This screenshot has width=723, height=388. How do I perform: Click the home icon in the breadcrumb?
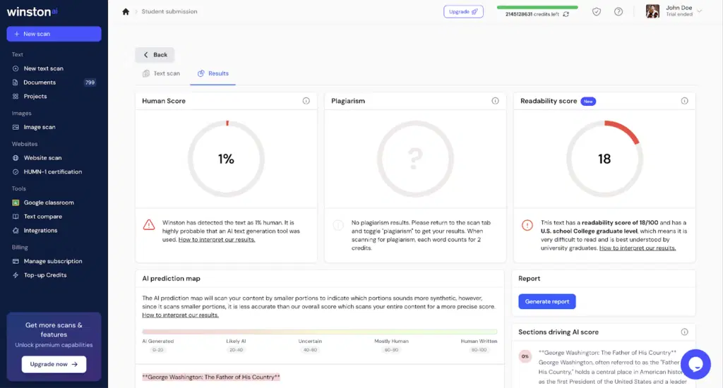click(126, 11)
